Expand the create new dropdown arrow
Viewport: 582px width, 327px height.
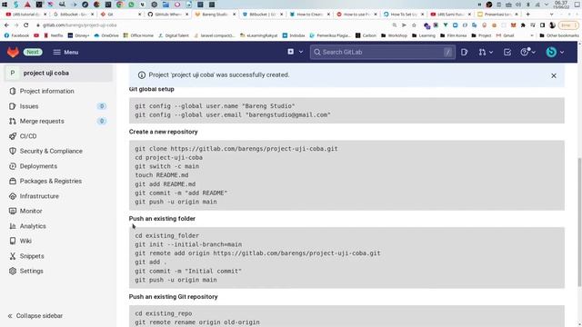pyautogui.click(x=301, y=53)
